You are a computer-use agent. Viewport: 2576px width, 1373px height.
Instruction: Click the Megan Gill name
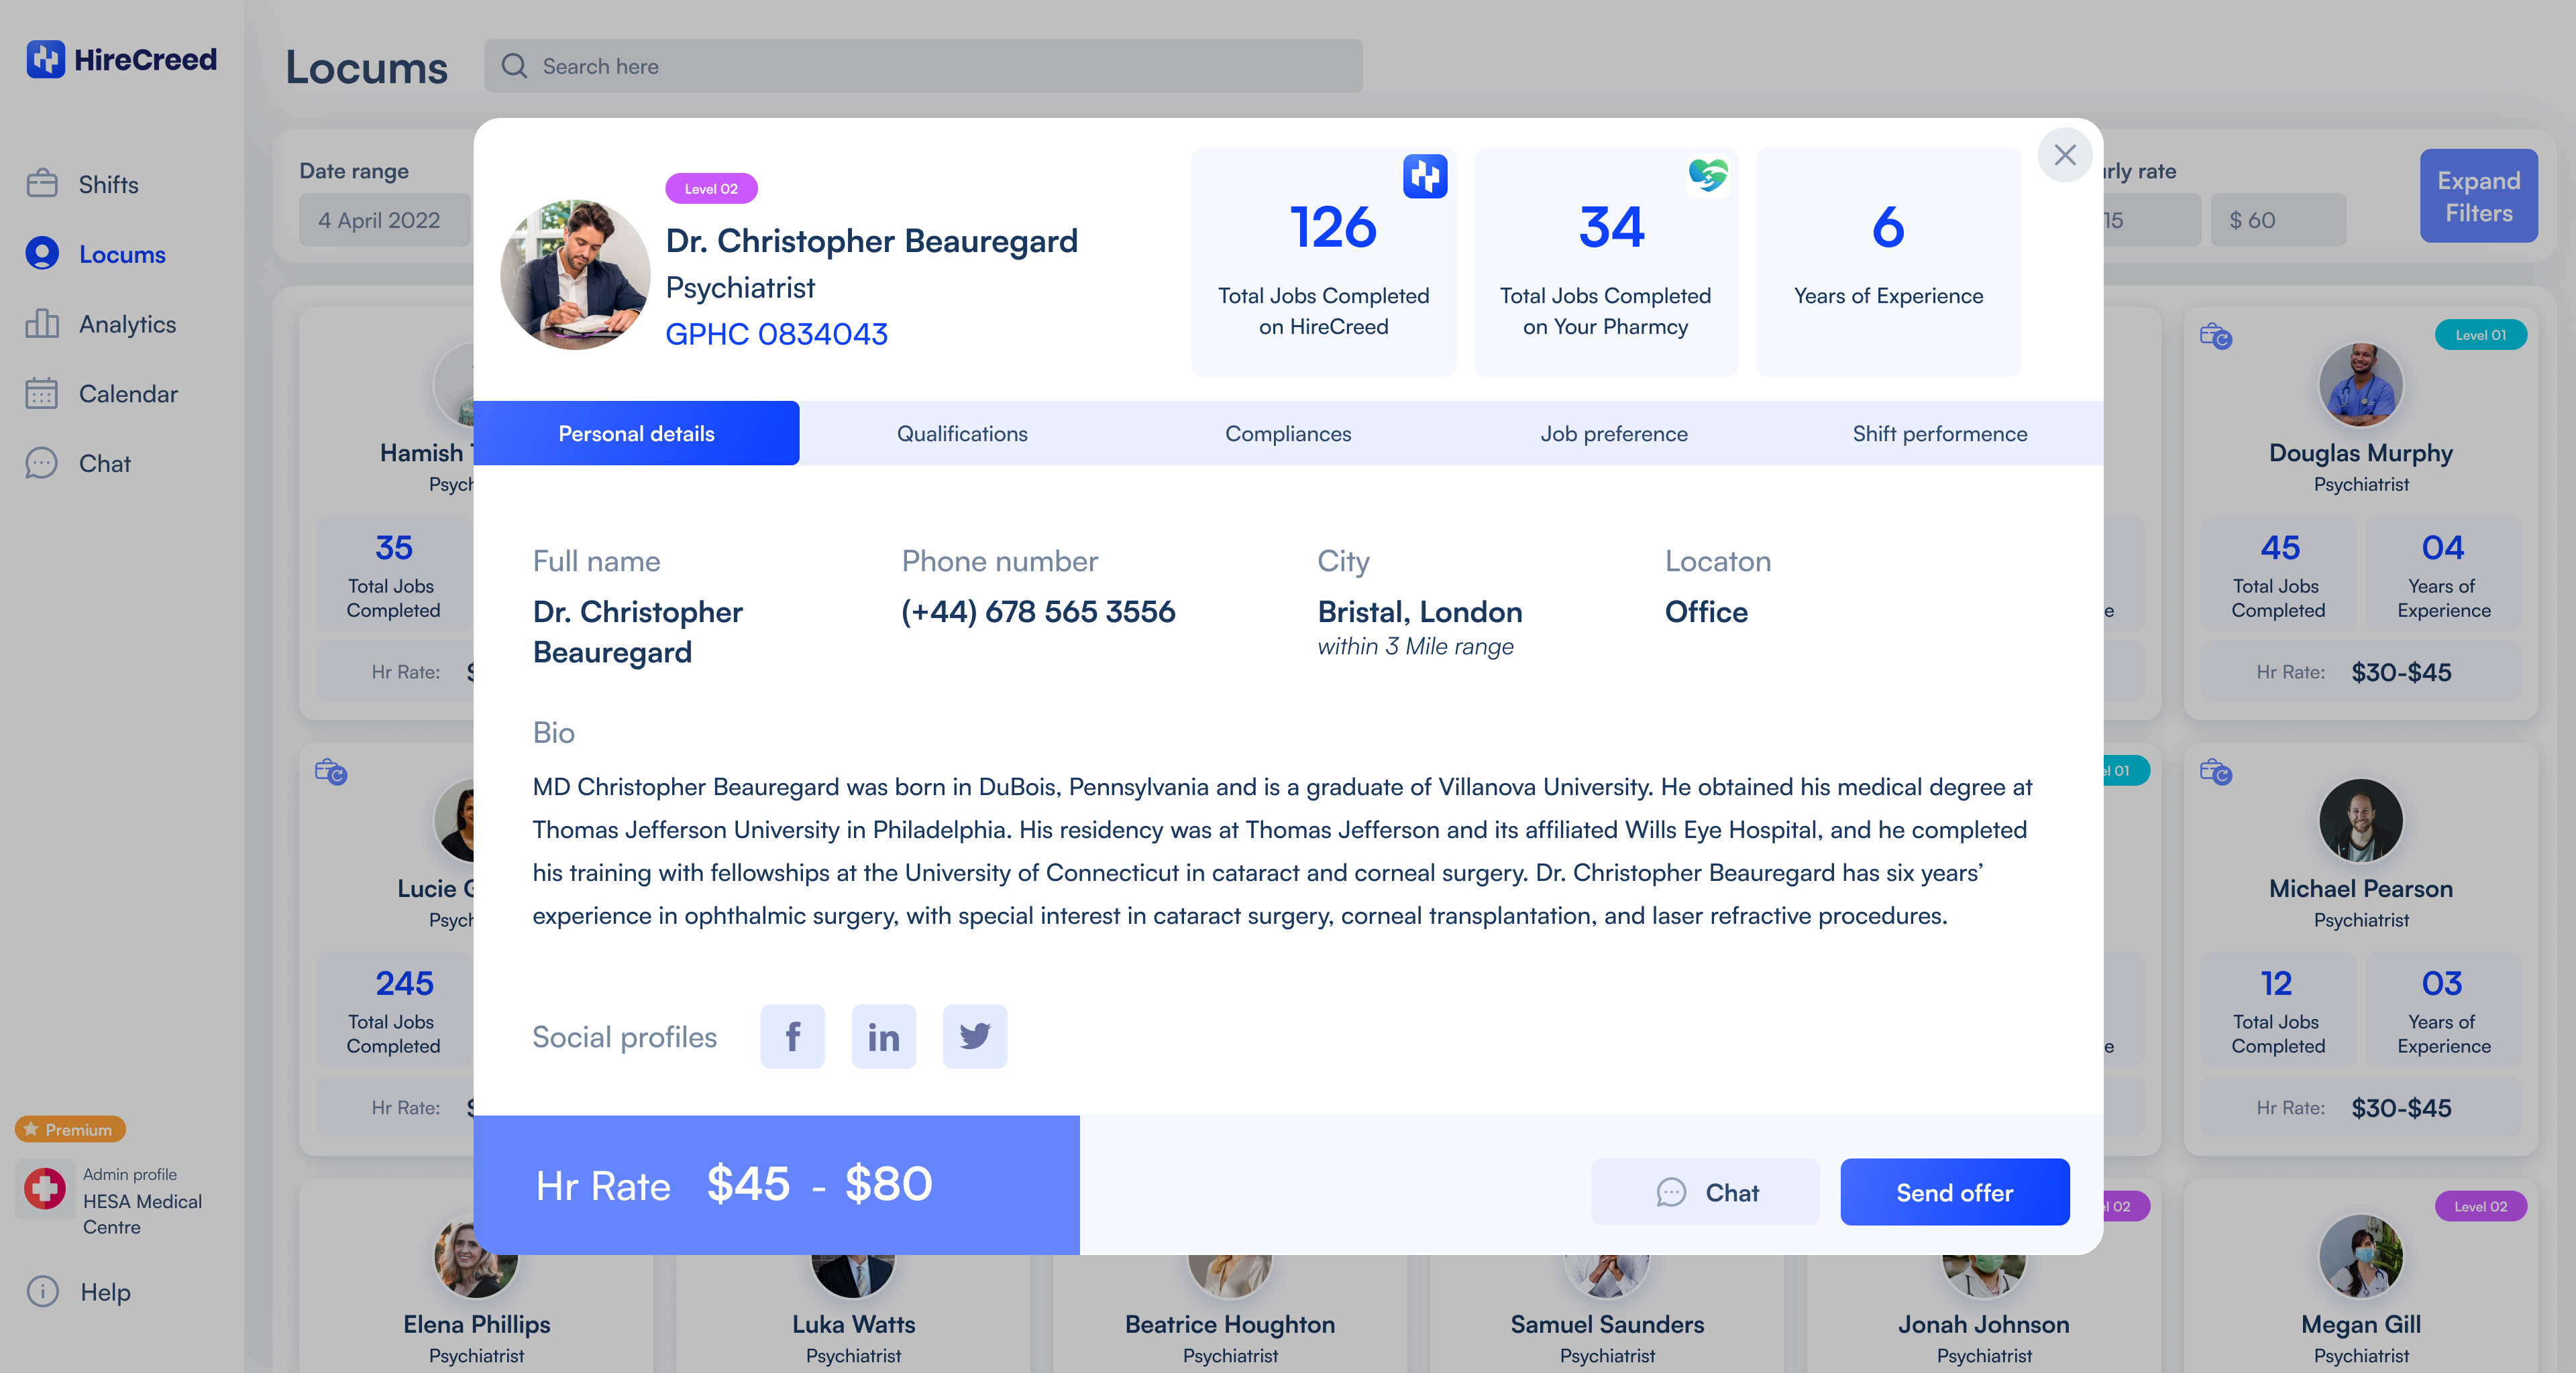point(2361,1324)
